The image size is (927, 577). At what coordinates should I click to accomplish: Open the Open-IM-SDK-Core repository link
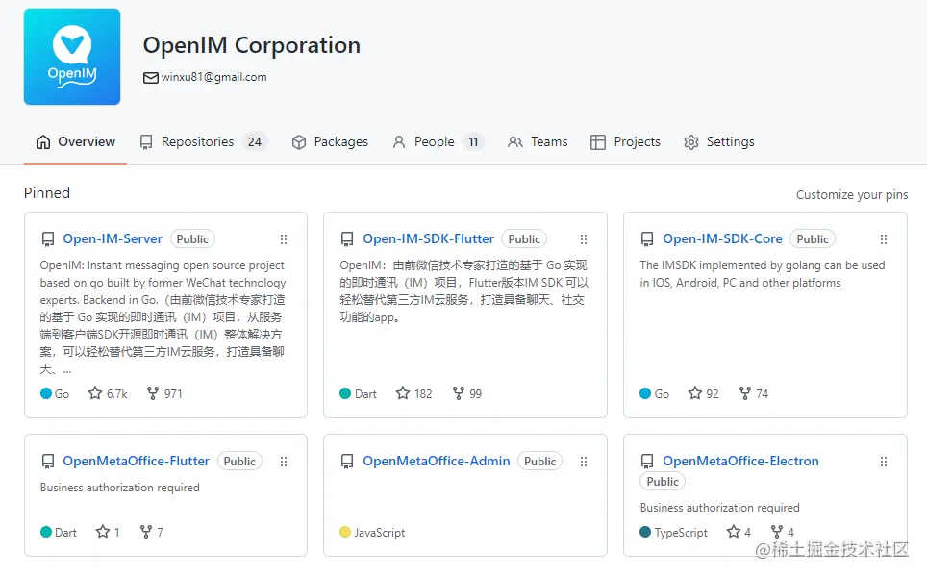pos(722,238)
